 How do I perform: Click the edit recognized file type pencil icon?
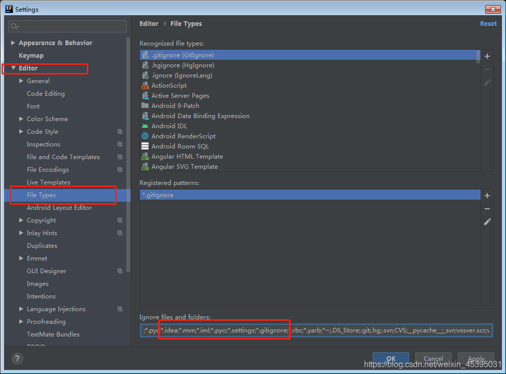487,83
